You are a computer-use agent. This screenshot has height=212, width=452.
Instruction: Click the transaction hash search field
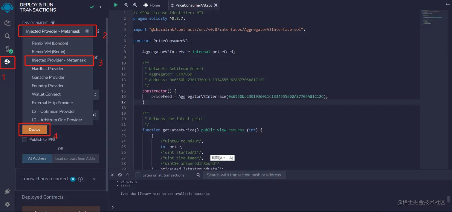click(x=245, y=175)
